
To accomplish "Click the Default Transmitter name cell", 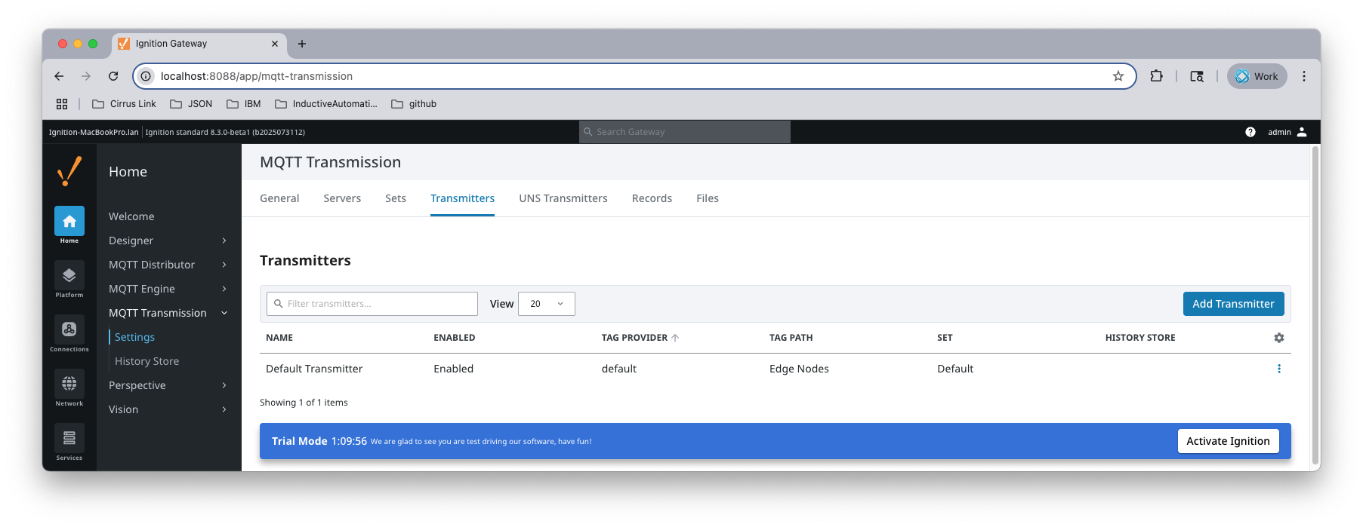I will [x=314, y=369].
